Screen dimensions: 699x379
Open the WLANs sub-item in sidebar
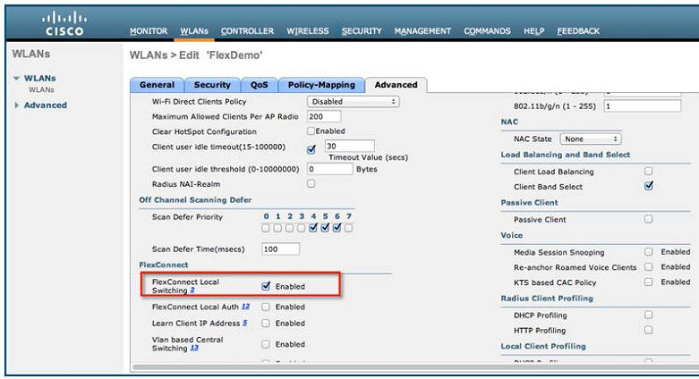[x=41, y=90]
